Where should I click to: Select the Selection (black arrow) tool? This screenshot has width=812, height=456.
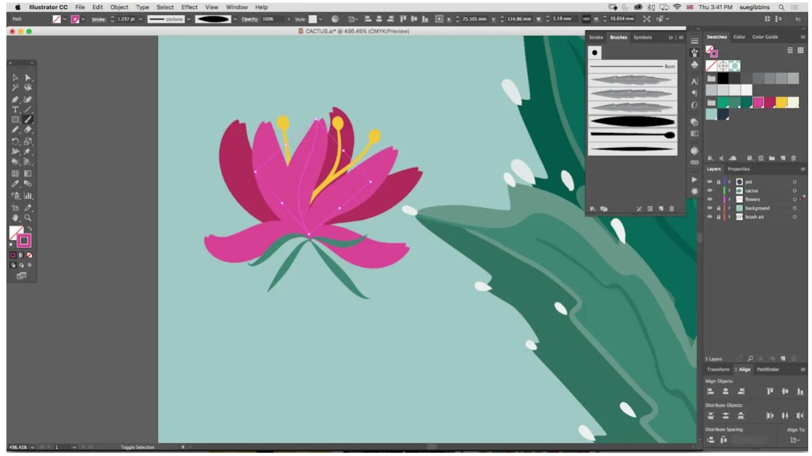coord(15,77)
